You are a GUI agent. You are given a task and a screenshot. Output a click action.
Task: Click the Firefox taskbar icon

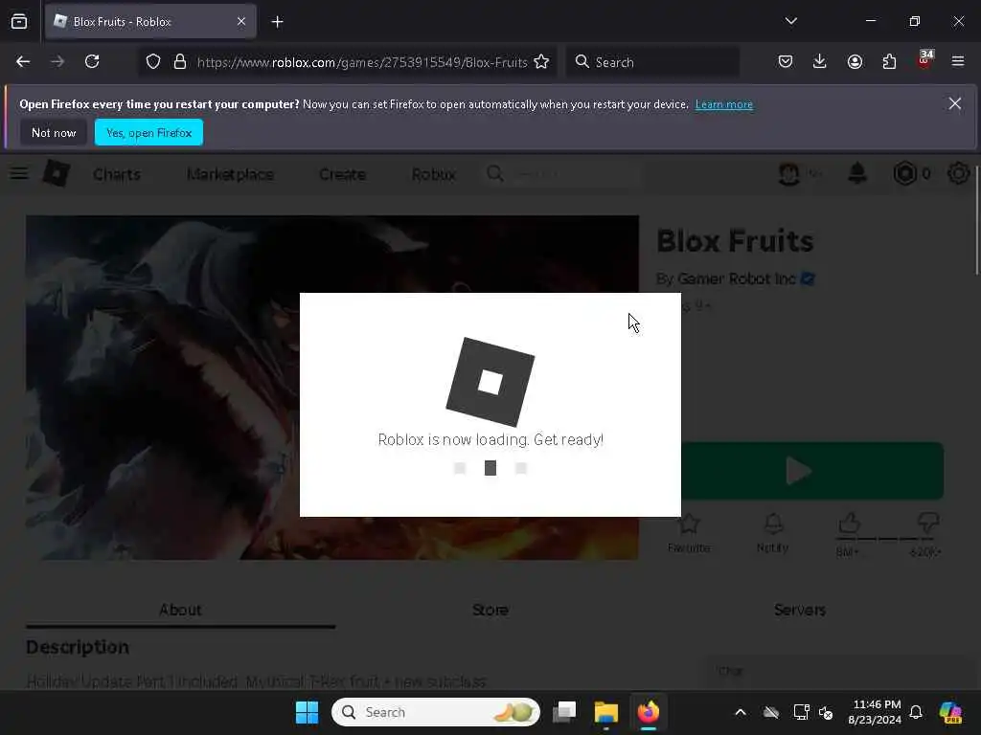(649, 712)
